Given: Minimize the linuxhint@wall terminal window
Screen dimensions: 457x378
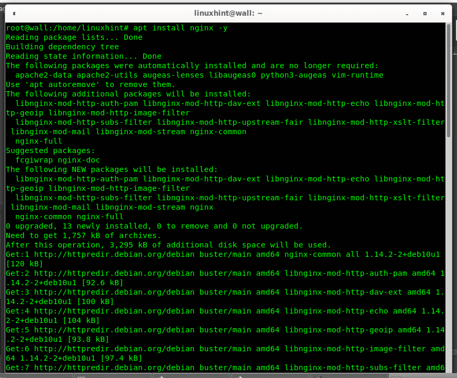Looking at the screenshot, I should pyautogui.click(x=407, y=14).
